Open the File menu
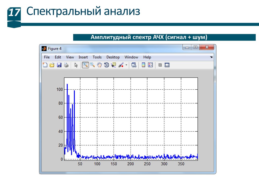 click(47, 57)
